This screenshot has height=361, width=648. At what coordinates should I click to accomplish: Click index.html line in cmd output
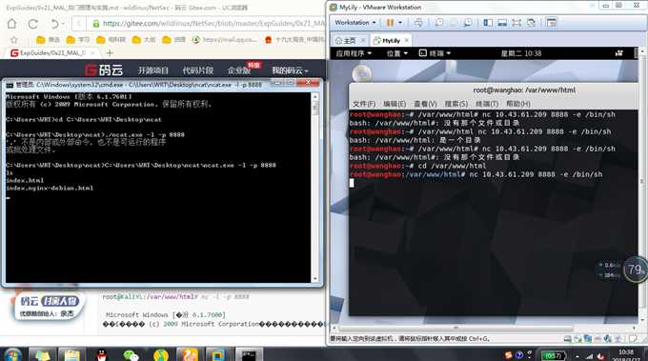click(25, 181)
